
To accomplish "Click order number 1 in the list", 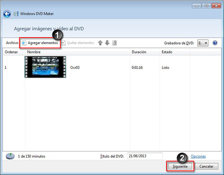I will click(x=6, y=68).
